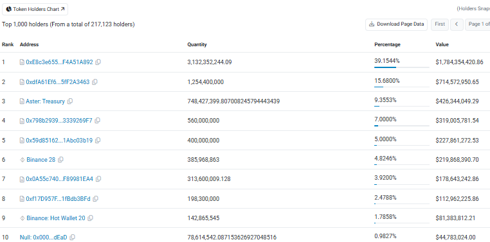Copy address 0x0A55c740...F89981EA4
The height and width of the screenshot is (242, 490).
98,179
